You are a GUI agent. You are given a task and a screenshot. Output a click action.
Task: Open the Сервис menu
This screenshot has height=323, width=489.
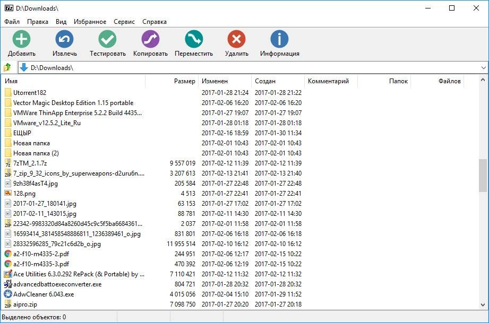coord(124,22)
